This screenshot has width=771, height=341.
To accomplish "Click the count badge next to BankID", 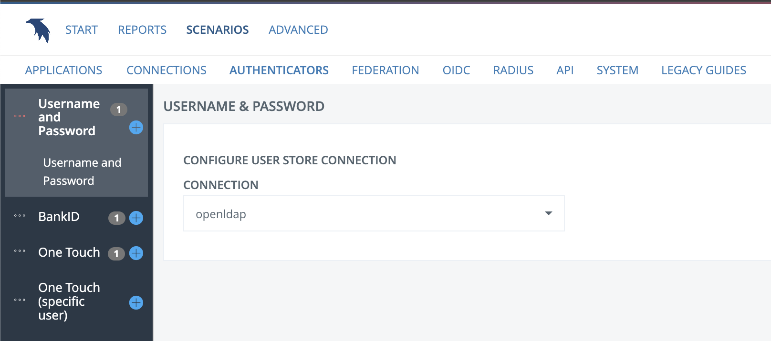I will [x=116, y=218].
